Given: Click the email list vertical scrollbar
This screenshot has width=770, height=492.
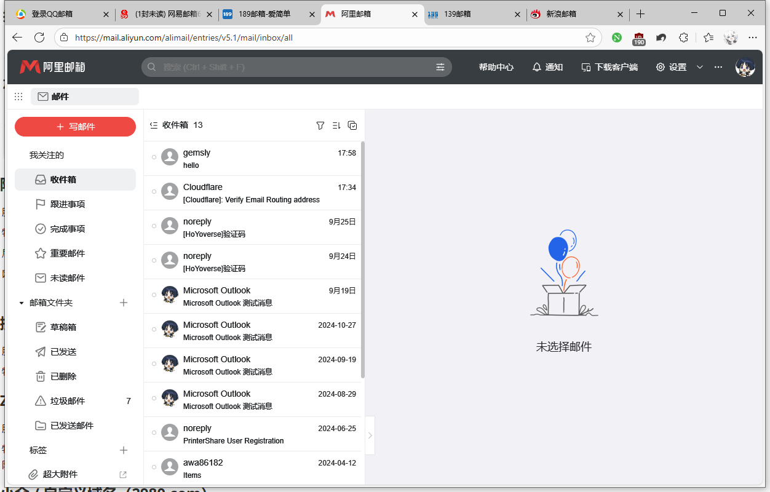Looking at the screenshot, I should click(x=363, y=258).
